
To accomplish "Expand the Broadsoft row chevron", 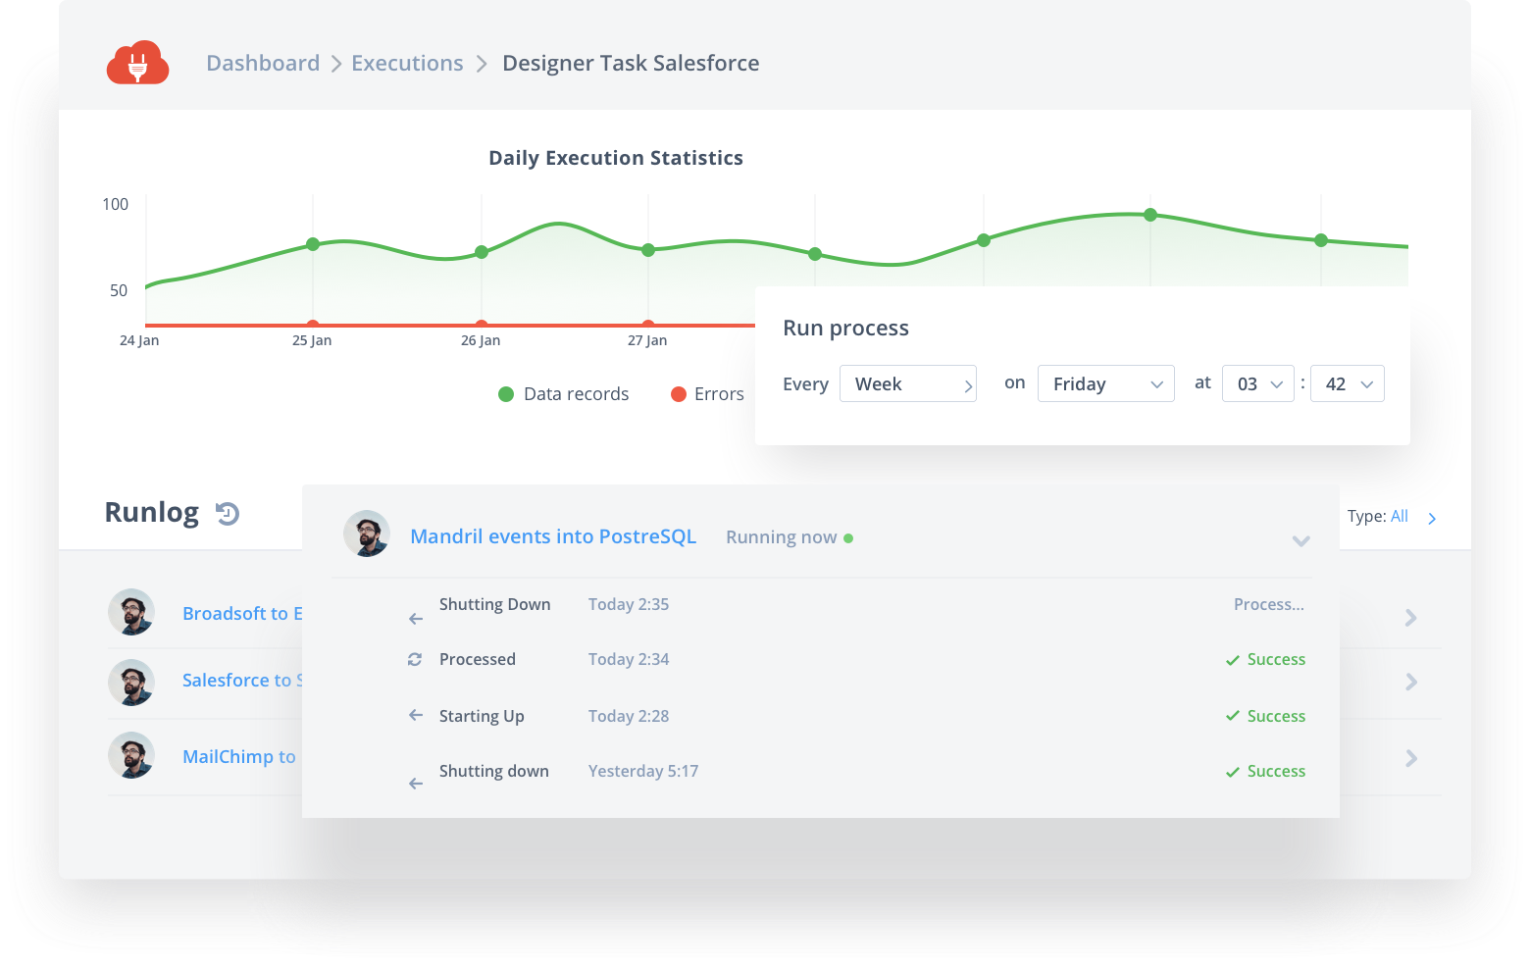I will (x=1411, y=618).
